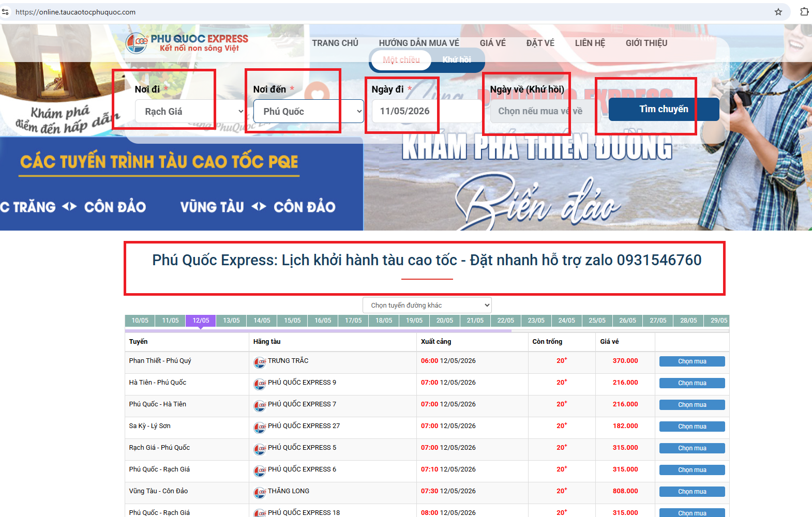Select the 20/05 date tab
This screenshot has width=812, height=517.
445,321
